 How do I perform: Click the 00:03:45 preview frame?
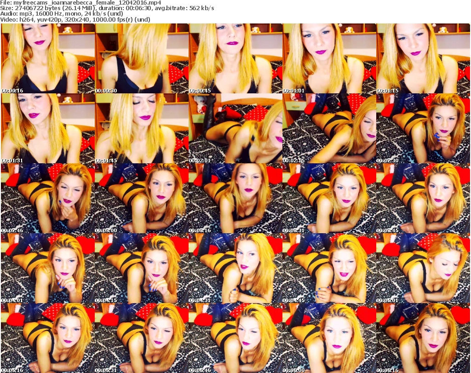tap(423, 199)
